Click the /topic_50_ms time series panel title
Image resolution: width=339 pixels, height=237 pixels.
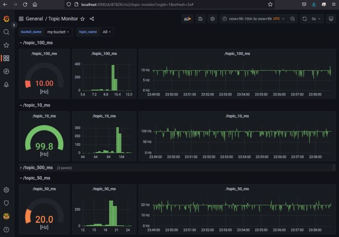pos(237,189)
